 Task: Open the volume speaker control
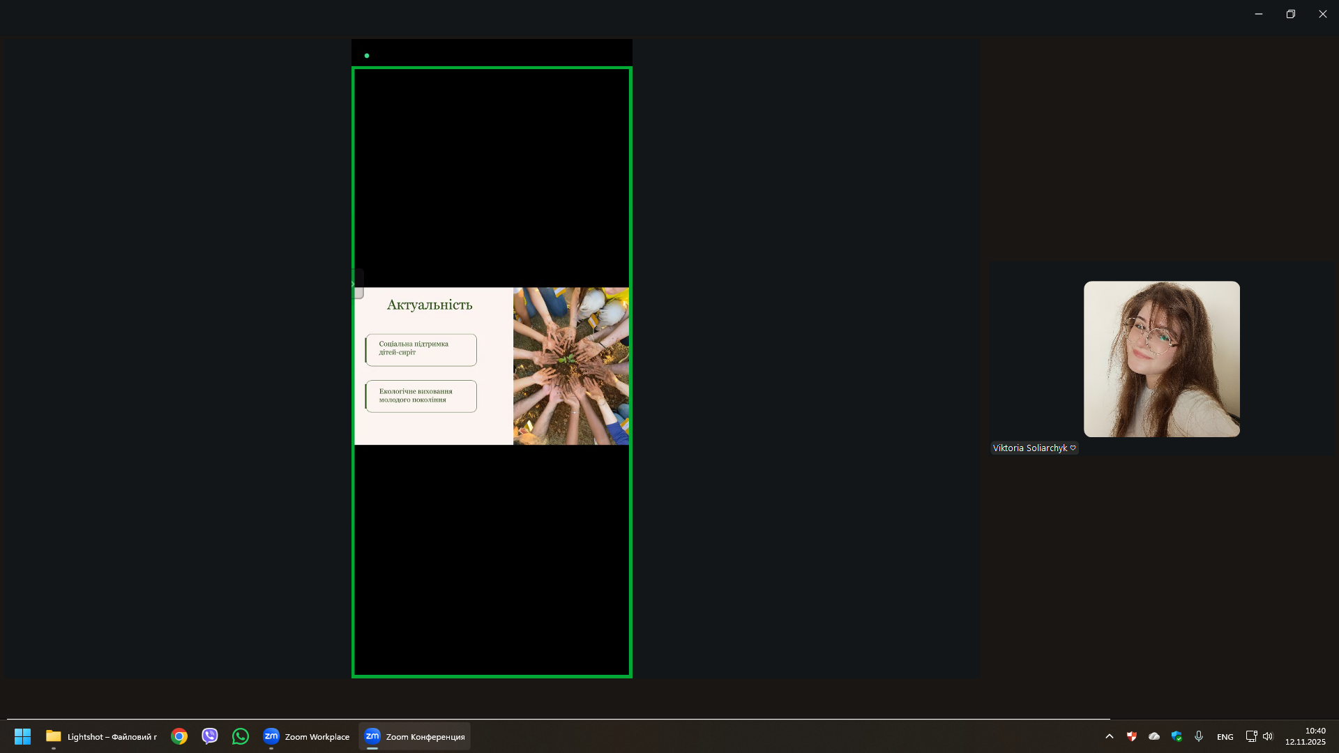tap(1268, 736)
